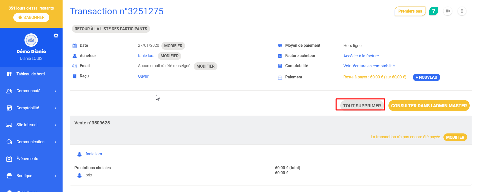
Task: Go back via Retour à la liste des participants
Action: (111, 29)
